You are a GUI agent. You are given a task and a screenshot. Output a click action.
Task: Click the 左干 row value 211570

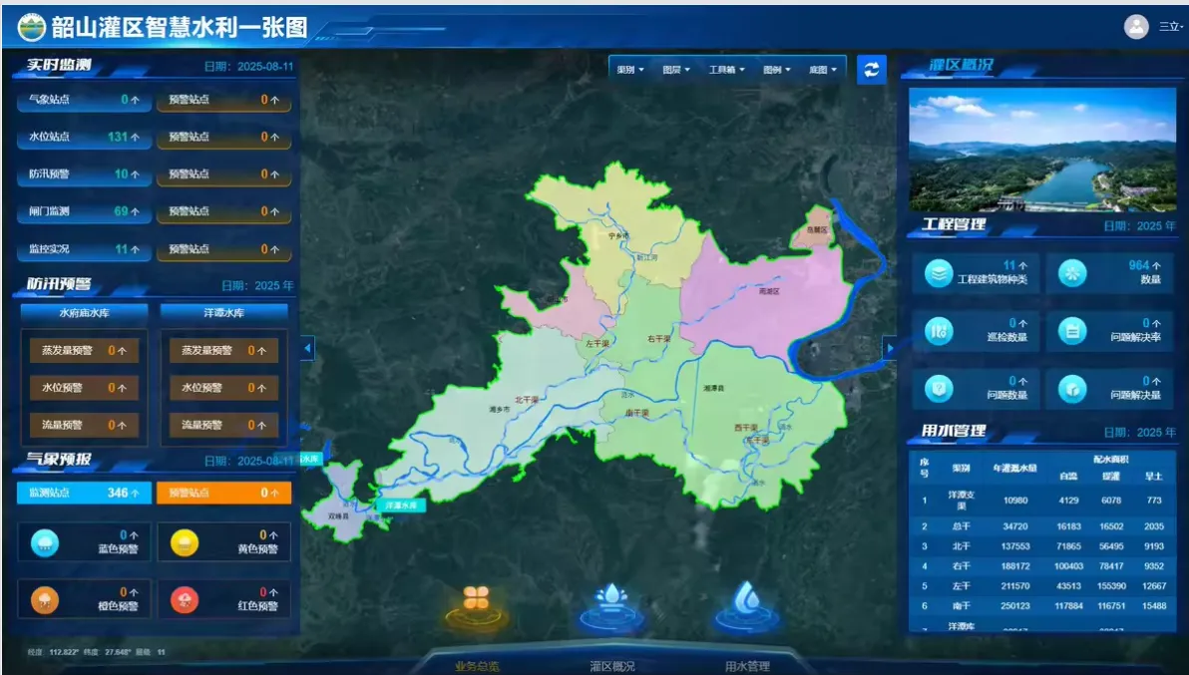click(x=1015, y=585)
